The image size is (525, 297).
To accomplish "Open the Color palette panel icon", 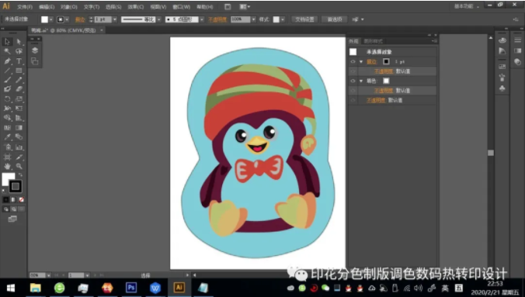I will click(x=502, y=40).
